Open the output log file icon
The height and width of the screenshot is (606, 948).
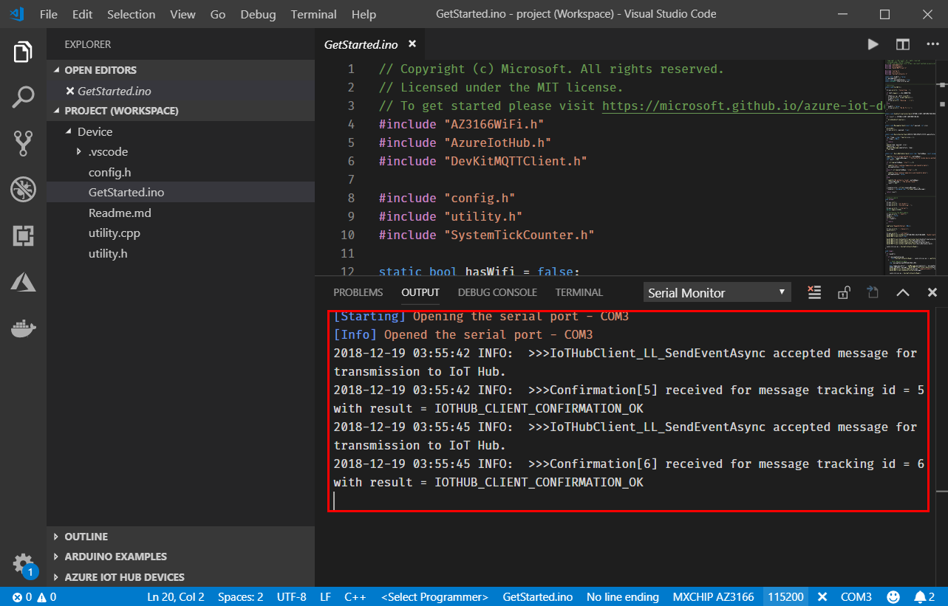click(x=873, y=292)
